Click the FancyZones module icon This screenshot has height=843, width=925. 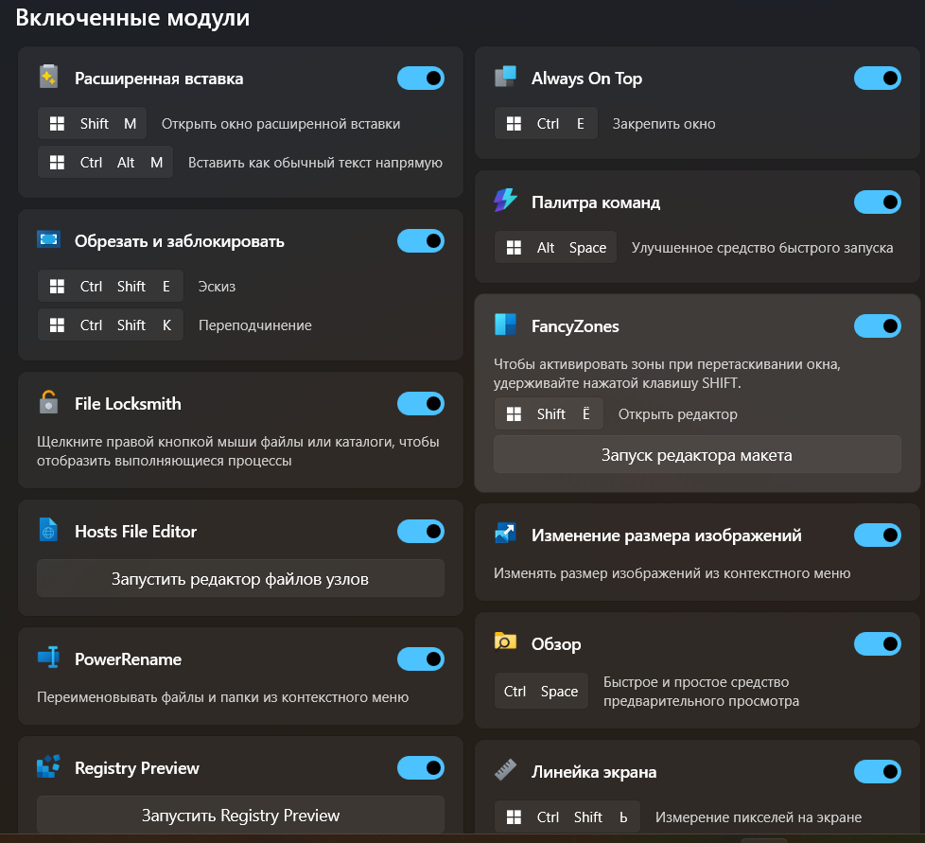pyautogui.click(x=506, y=325)
